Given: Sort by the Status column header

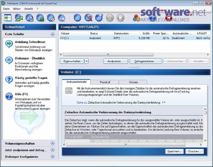Looking at the screenshot, I should point(94,33).
